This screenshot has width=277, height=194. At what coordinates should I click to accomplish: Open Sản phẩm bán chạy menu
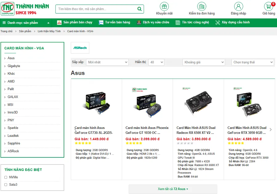(78, 22)
